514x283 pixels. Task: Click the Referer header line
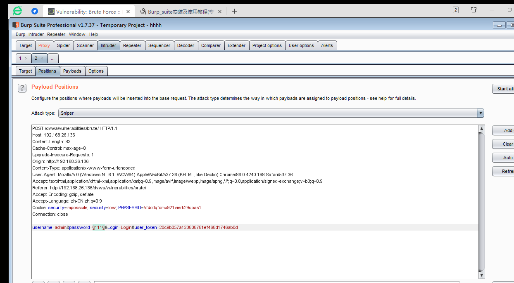[89, 188]
